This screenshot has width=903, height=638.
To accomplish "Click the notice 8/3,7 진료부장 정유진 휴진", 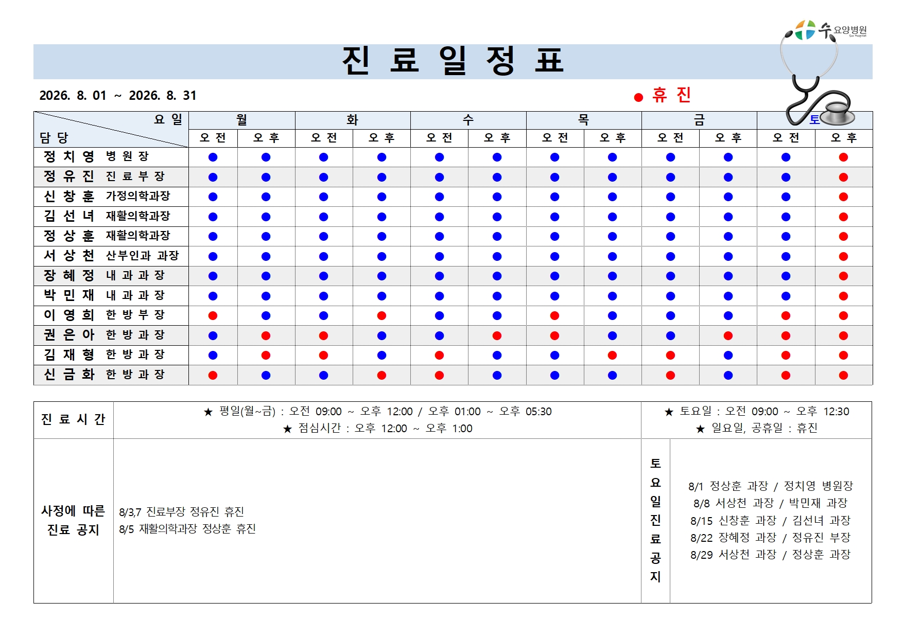I will coord(181,512).
